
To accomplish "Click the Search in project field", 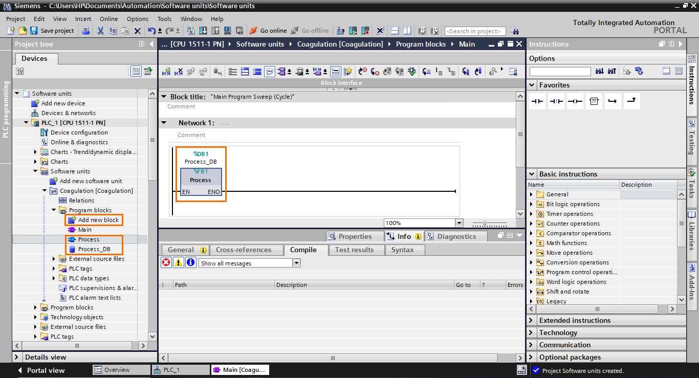I will 474,31.
